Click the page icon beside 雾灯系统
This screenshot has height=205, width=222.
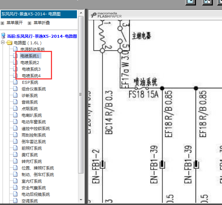tap(15, 154)
